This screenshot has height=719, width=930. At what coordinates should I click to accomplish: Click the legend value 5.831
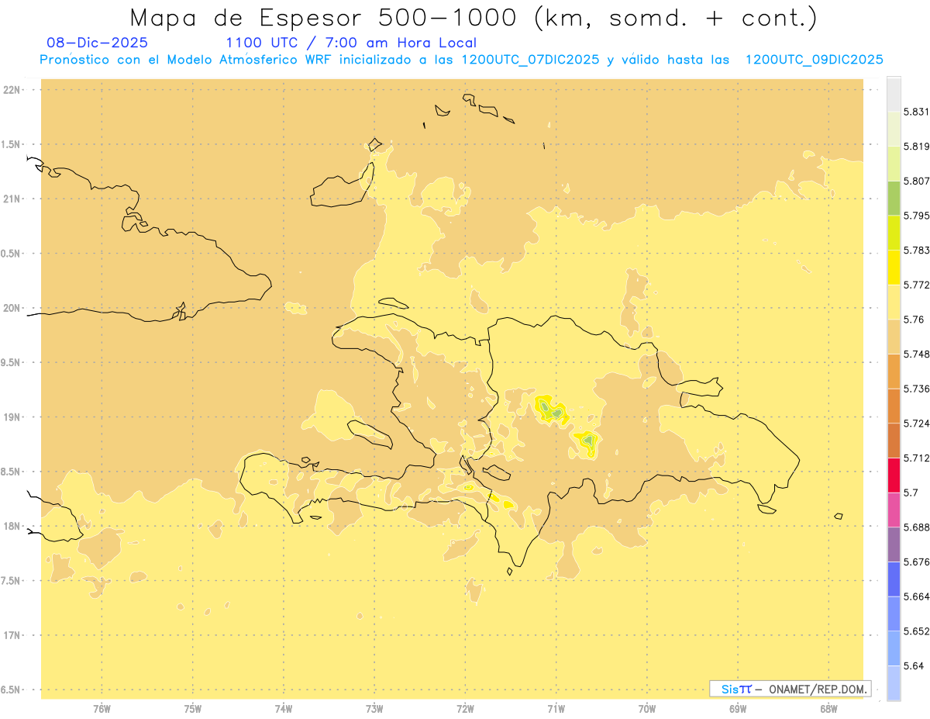[x=916, y=112]
